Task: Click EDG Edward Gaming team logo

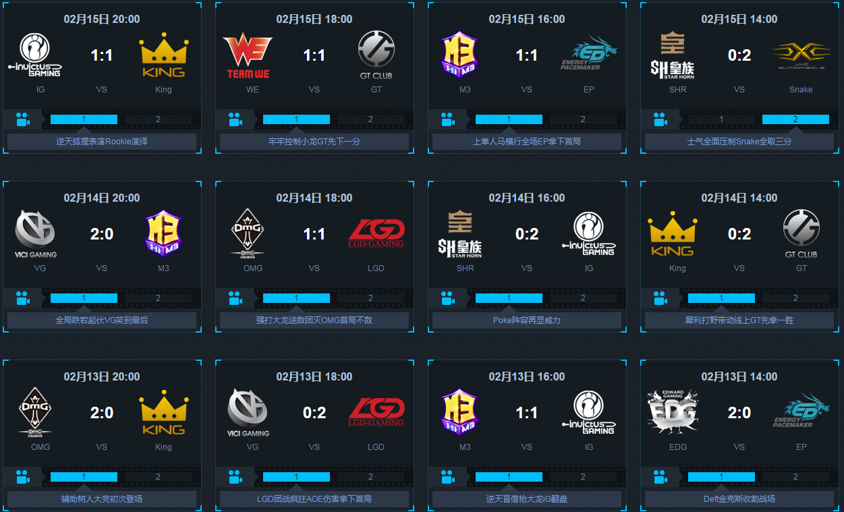Action: point(672,411)
